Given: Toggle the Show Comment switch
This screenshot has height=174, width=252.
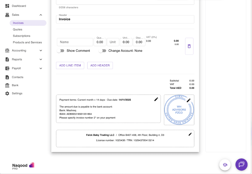Looking at the screenshot, I should coord(60,51).
